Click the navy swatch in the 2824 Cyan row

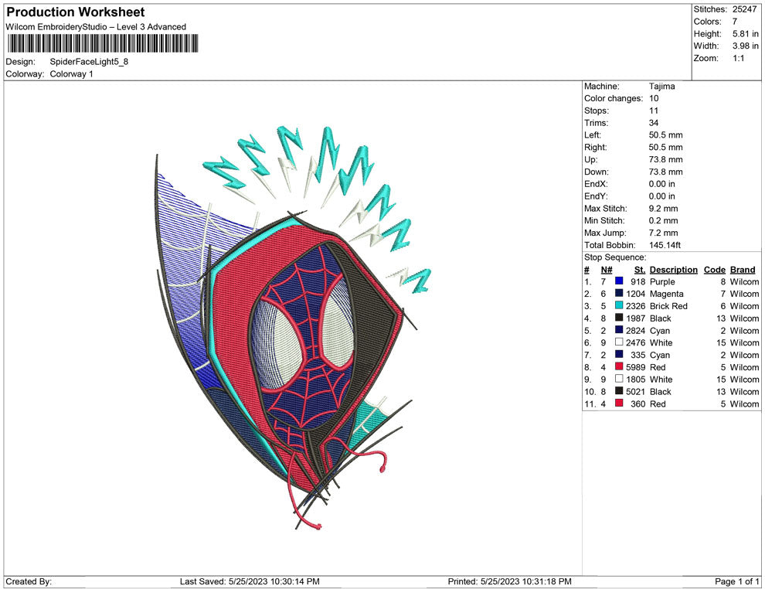(619, 329)
